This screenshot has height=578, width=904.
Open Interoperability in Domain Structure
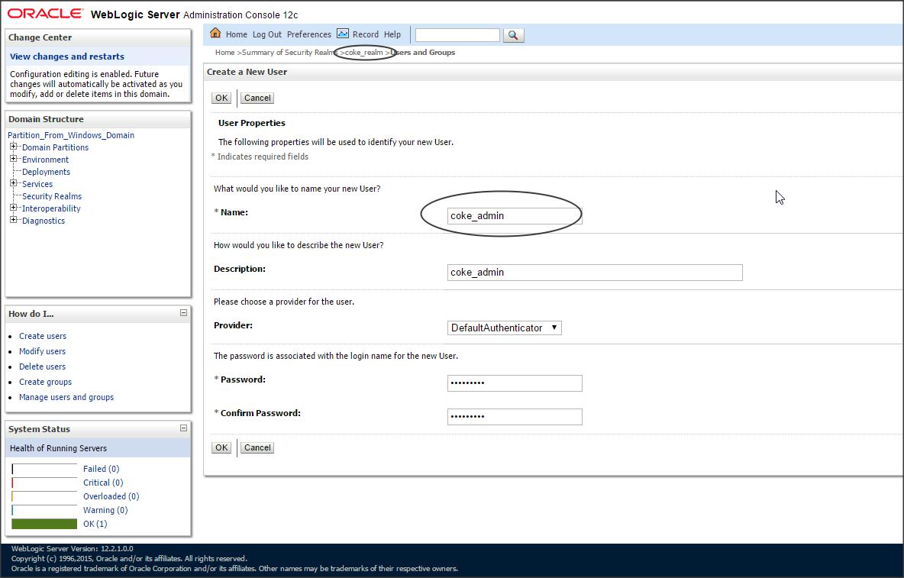pyautogui.click(x=51, y=208)
